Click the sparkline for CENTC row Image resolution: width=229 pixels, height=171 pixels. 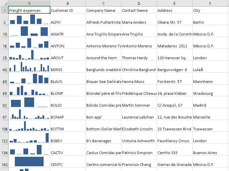coord(29,162)
